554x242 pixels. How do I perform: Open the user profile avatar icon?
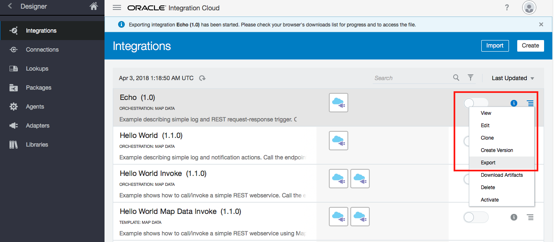[x=529, y=8]
